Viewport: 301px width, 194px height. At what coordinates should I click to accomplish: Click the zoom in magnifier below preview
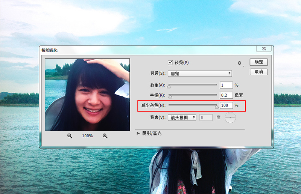(x=105, y=135)
